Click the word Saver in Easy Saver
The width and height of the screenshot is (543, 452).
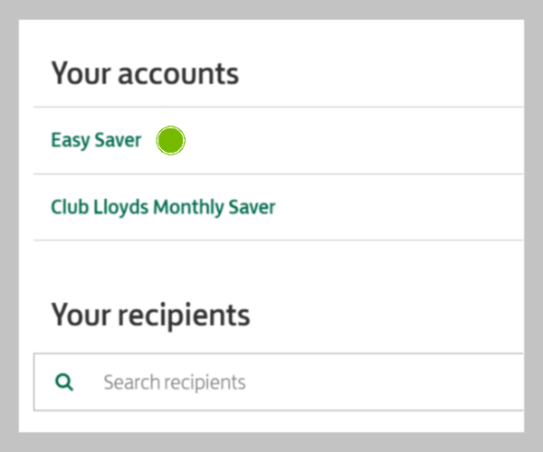(x=118, y=140)
